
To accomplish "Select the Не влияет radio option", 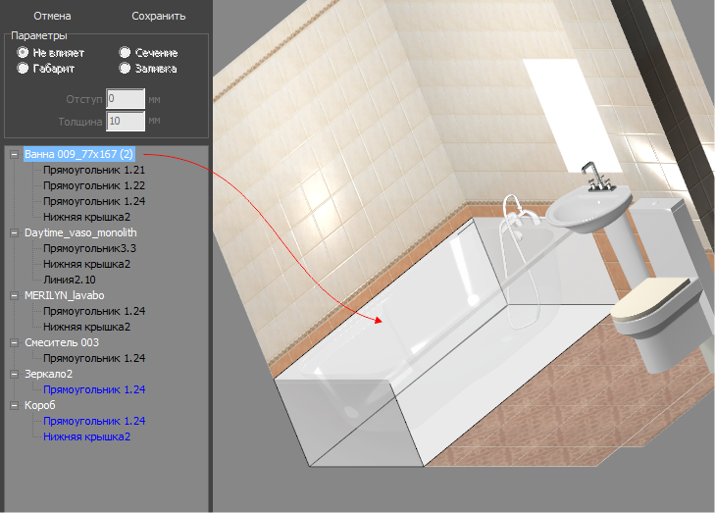I will click(x=23, y=51).
